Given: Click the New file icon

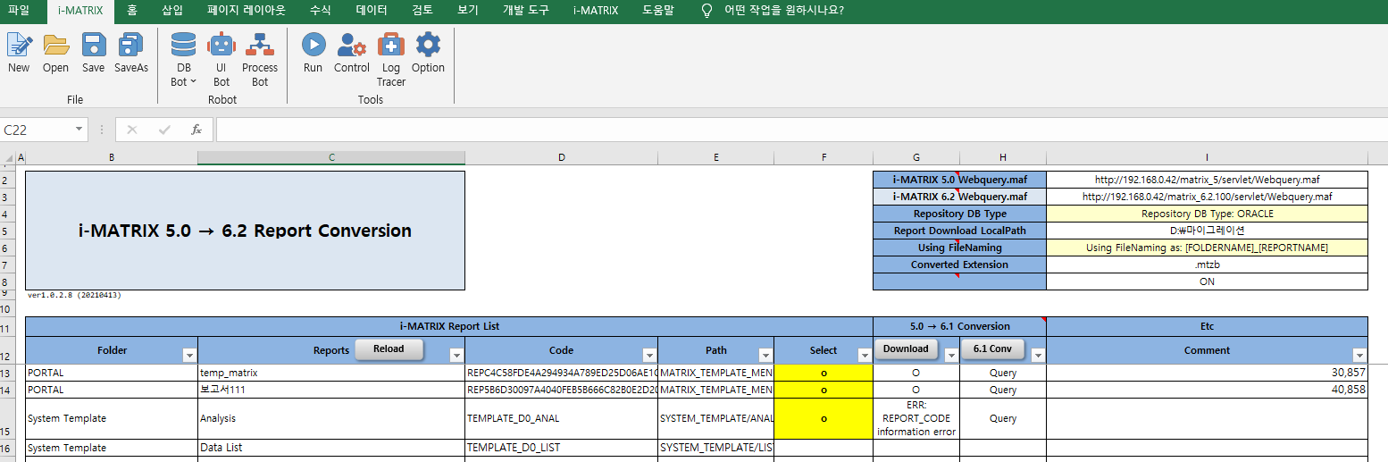Looking at the screenshot, I should pos(19,46).
